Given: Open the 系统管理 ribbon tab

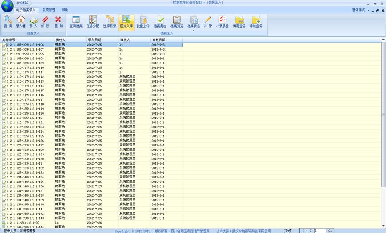Looking at the screenshot, I should click(x=49, y=10).
